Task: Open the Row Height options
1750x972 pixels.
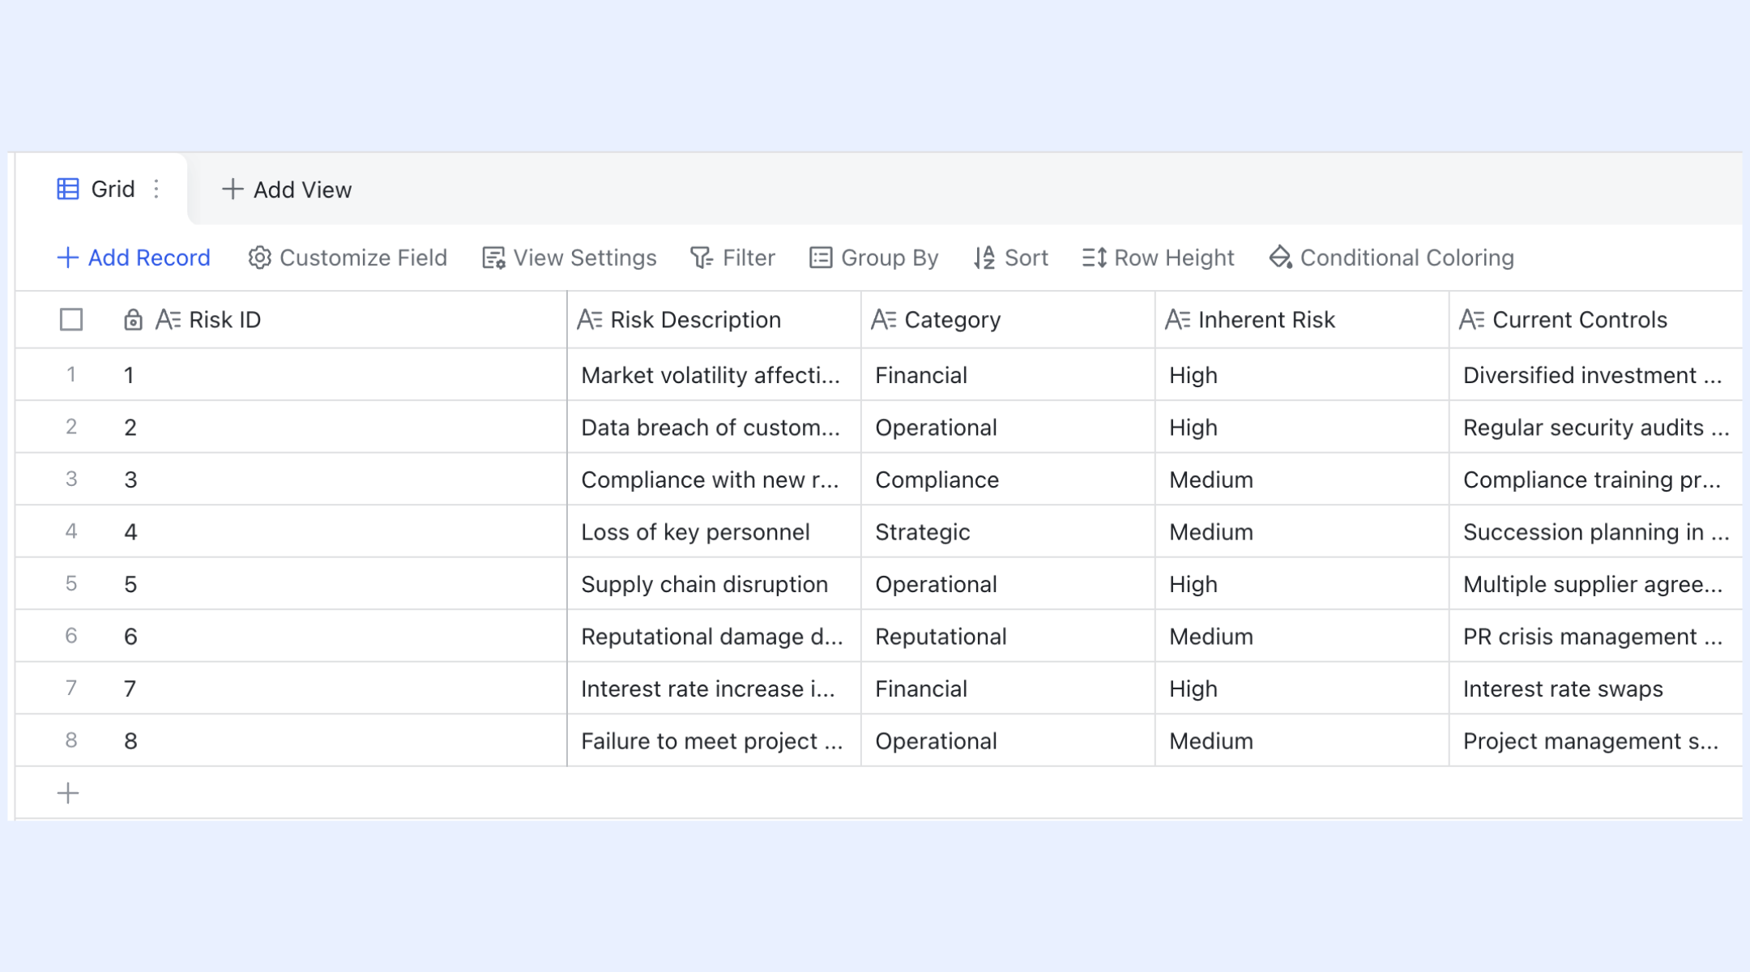Action: tap(1159, 258)
